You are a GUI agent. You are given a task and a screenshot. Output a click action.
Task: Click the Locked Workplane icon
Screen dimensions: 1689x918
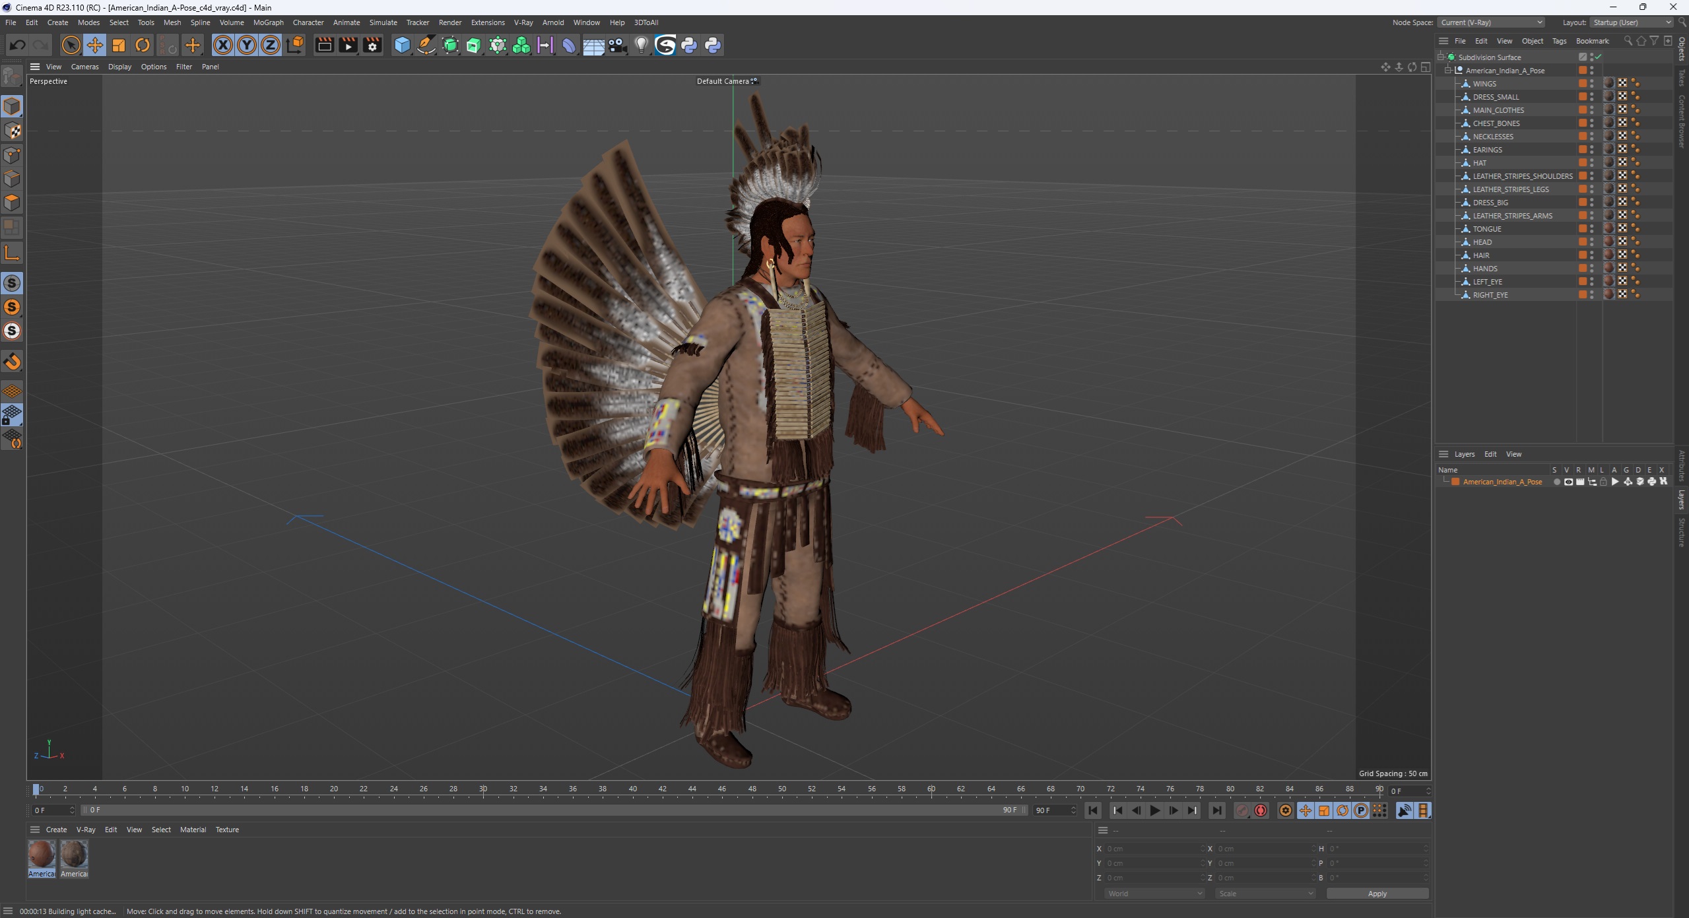[12, 415]
